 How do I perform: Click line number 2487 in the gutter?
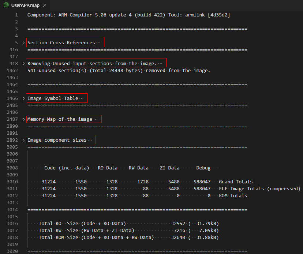point(12,119)
